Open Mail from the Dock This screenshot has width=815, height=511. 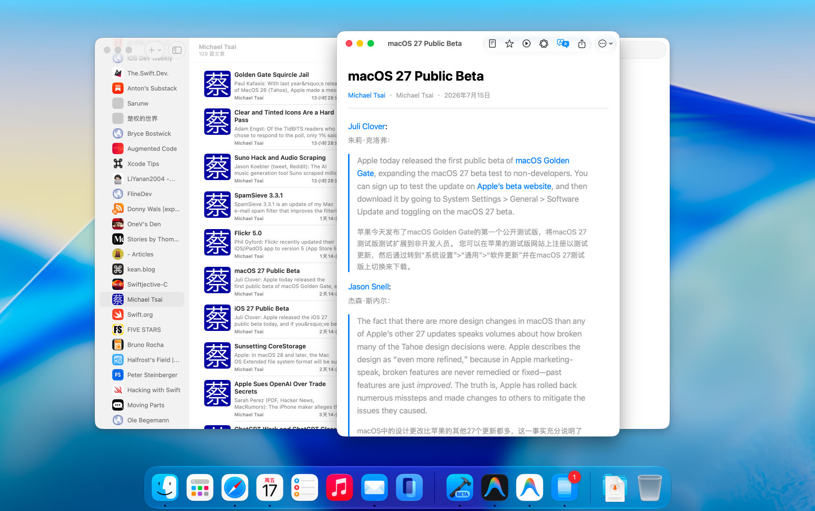coord(374,487)
